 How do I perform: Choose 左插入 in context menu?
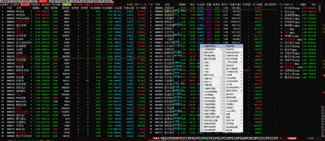click(212, 62)
